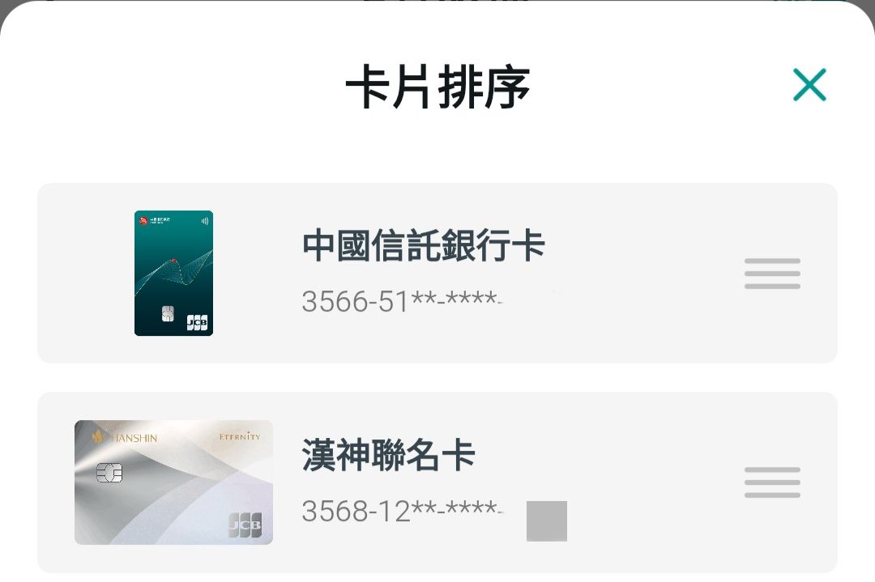
Task: Click the chip on the silver card
Action: click(x=109, y=473)
